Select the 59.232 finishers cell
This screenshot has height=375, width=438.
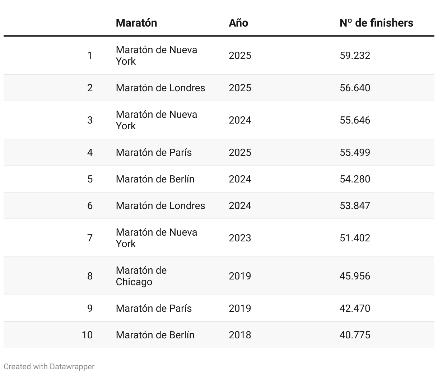355,56
